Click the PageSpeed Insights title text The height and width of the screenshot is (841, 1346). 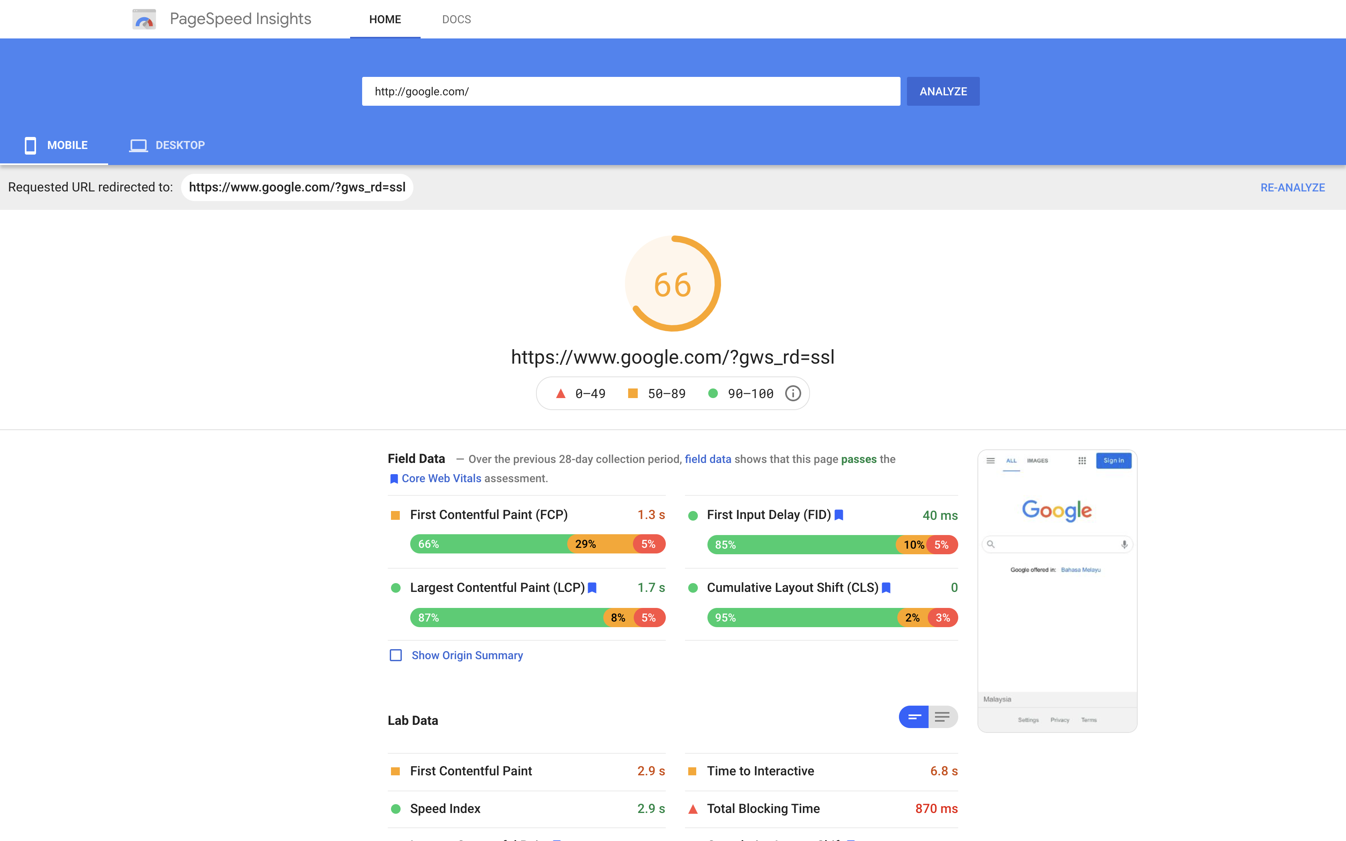coord(240,19)
